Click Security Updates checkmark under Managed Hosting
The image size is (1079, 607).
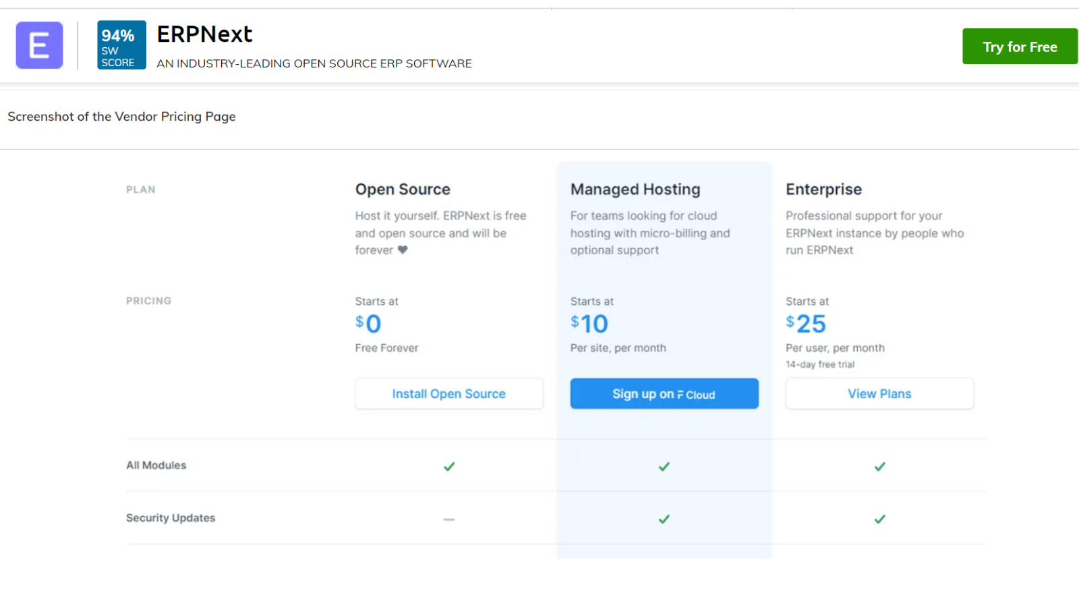664,519
